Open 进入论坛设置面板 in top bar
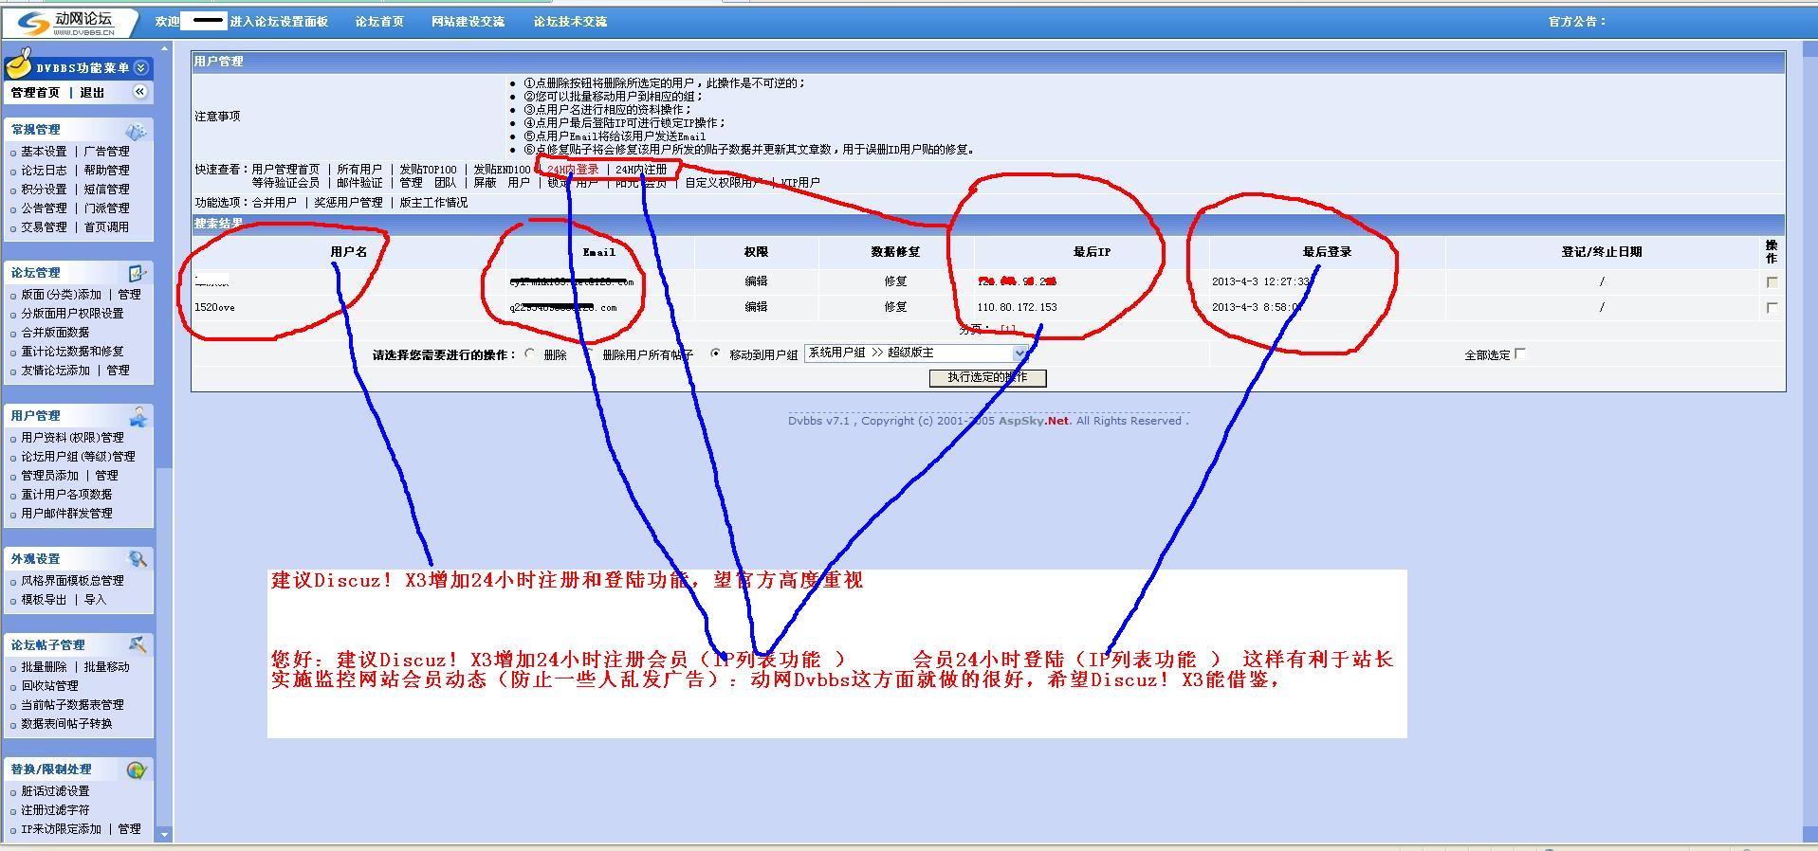This screenshot has height=851, width=1818. 279,22
